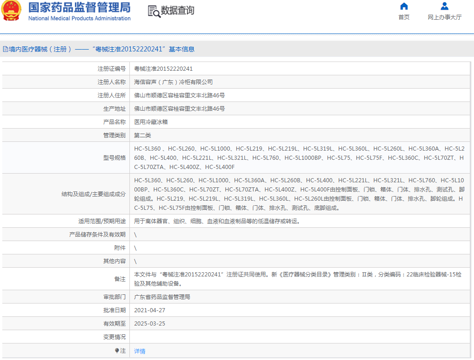
Task: Click the document icon before 境内医疗器械 heading
Action: [6, 49]
